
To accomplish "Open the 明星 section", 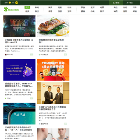I will coord(60,7).
